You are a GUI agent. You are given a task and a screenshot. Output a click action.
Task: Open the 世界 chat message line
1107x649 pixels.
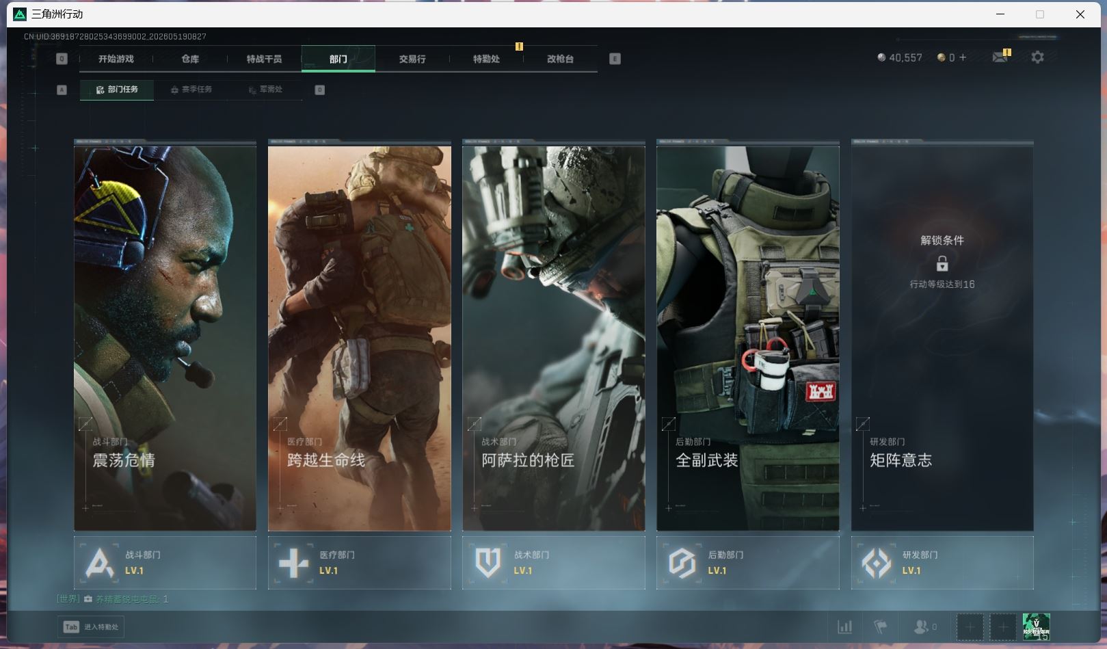click(113, 599)
